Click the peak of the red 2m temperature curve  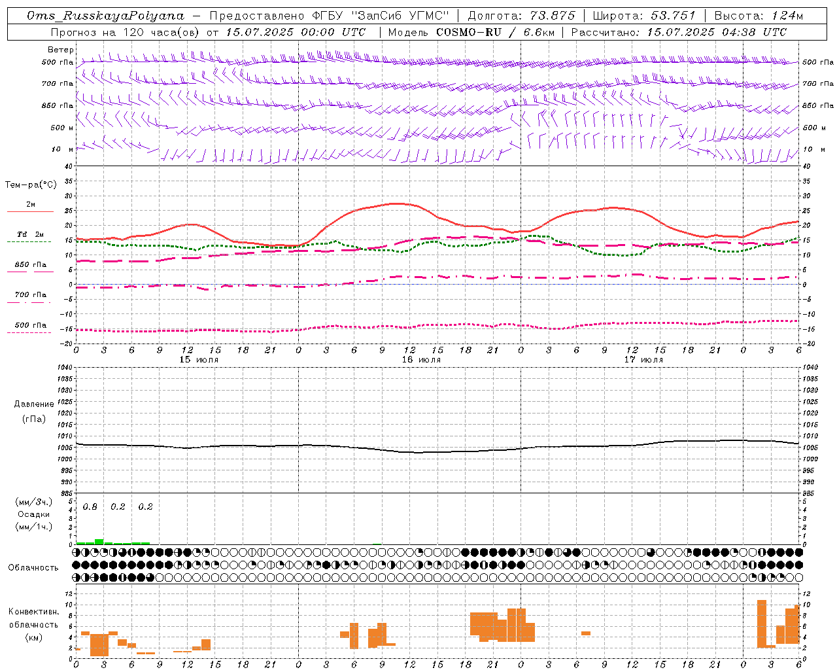(398, 203)
